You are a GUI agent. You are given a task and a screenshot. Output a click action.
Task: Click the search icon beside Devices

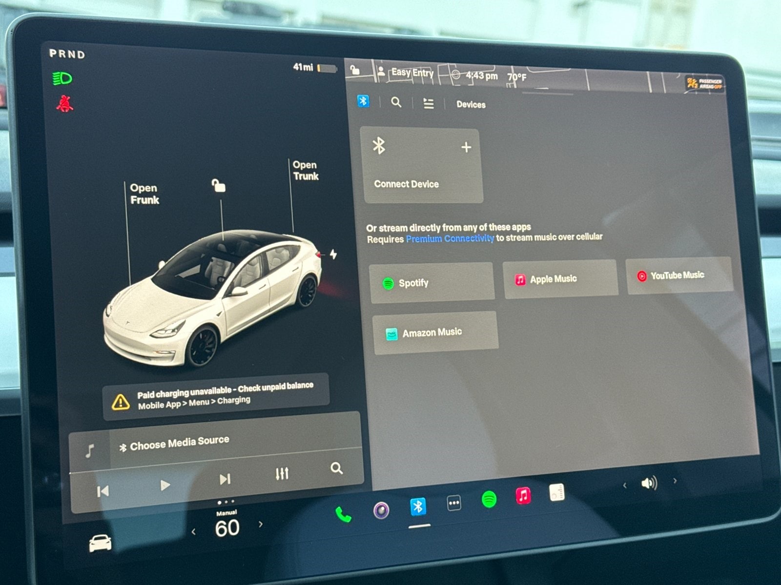coord(396,102)
